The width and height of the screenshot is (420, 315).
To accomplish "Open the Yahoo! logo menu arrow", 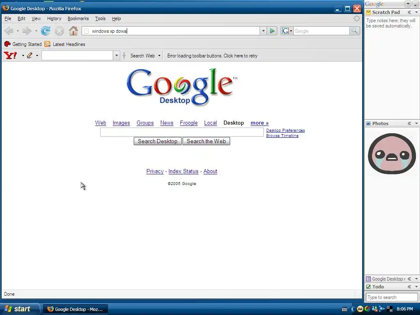I will (x=23, y=56).
